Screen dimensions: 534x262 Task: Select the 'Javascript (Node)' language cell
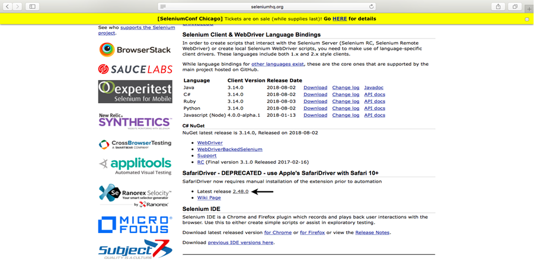tap(204, 115)
